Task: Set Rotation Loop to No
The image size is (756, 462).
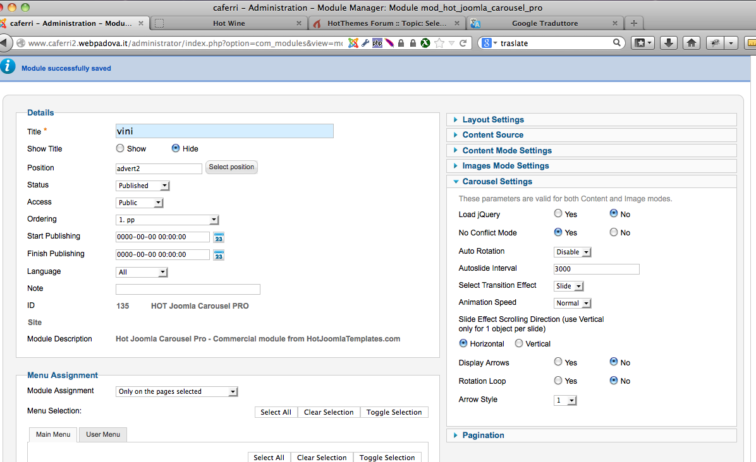Action: [x=614, y=380]
